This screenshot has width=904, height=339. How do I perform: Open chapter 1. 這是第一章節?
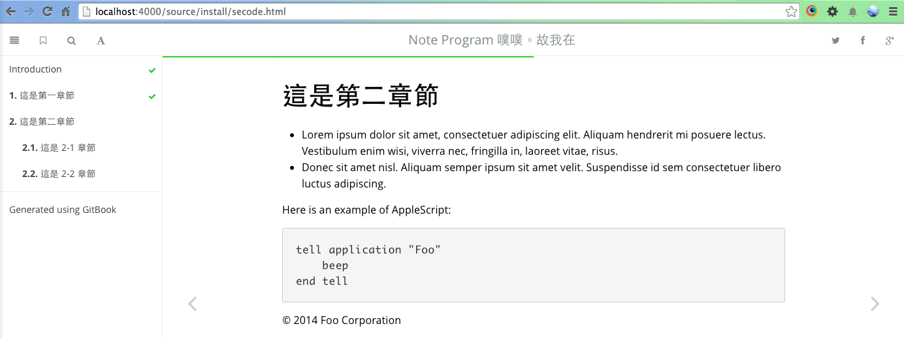coord(42,95)
